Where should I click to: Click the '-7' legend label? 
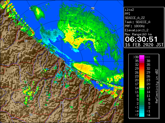[x=137, y=115]
